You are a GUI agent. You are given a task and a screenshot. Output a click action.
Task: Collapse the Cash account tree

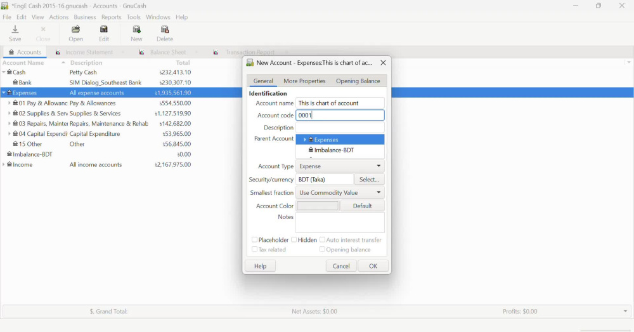point(4,72)
